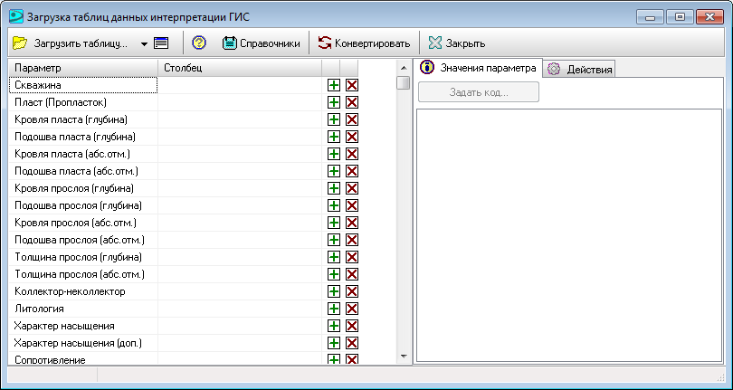Select the Пласт (Пропласток) parameter
This screenshot has width=733, height=390.
83,102
